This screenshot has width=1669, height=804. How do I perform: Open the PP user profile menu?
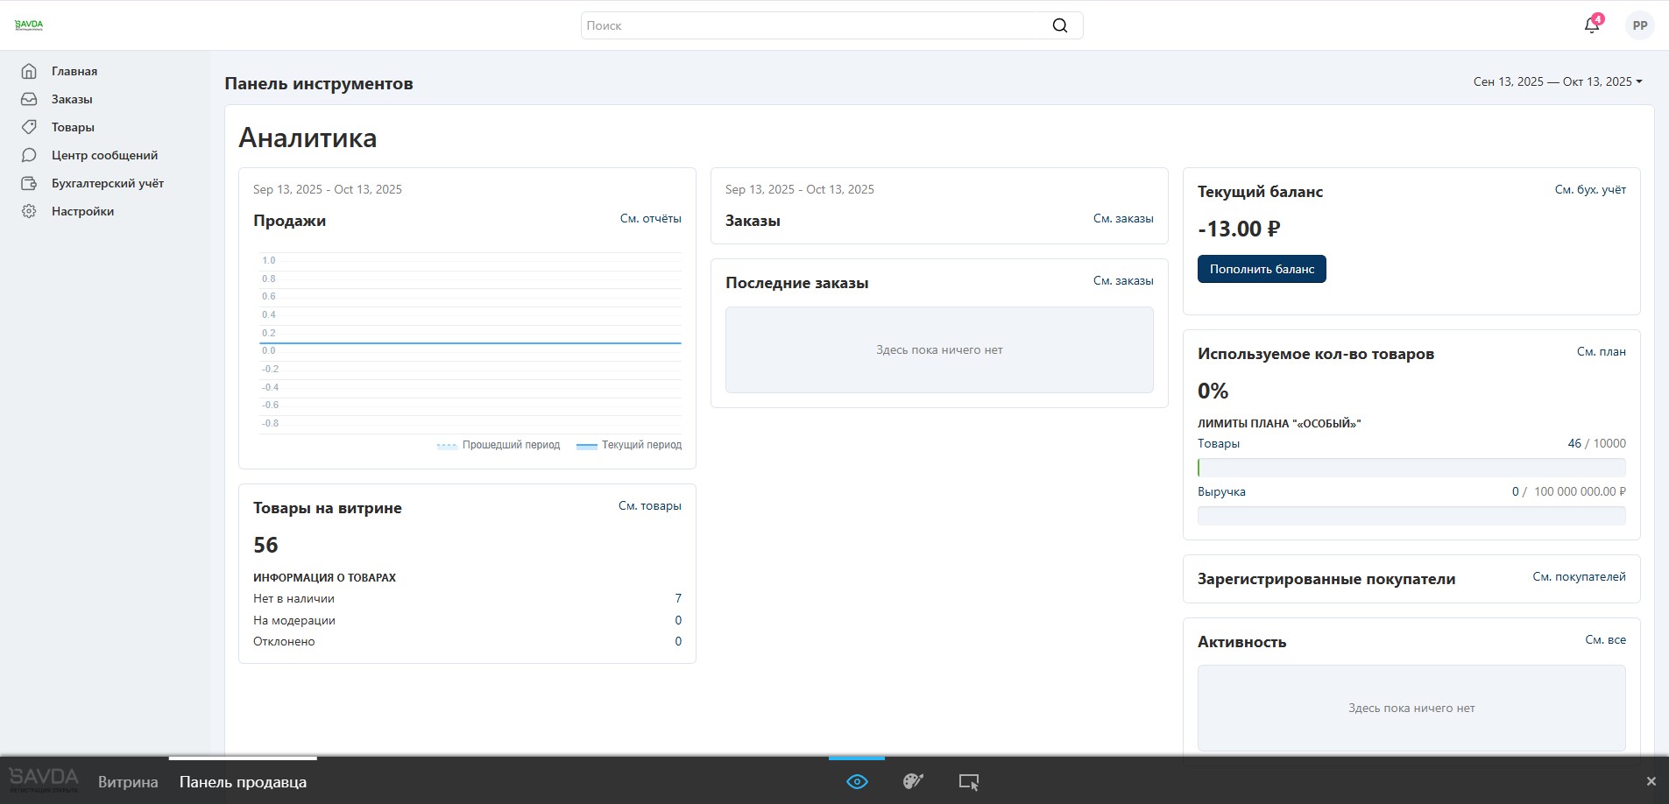point(1640,25)
